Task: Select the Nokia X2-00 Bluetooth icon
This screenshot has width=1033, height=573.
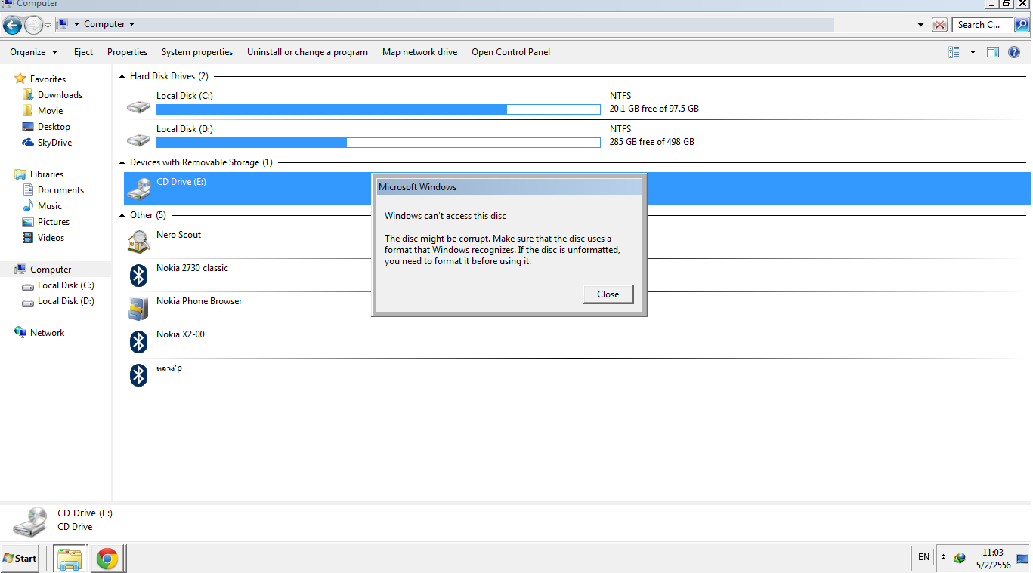Action: pyautogui.click(x=139, y=341)
